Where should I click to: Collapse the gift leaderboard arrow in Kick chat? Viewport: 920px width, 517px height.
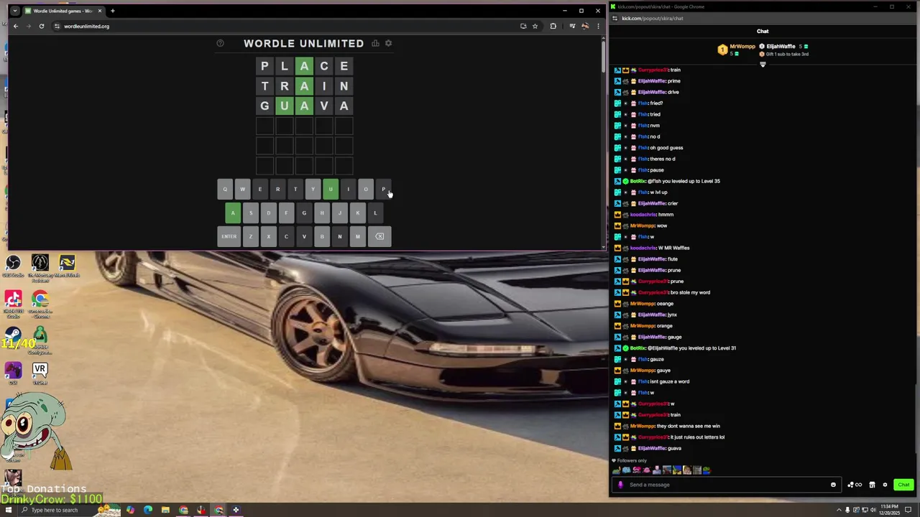coord(763,64)
